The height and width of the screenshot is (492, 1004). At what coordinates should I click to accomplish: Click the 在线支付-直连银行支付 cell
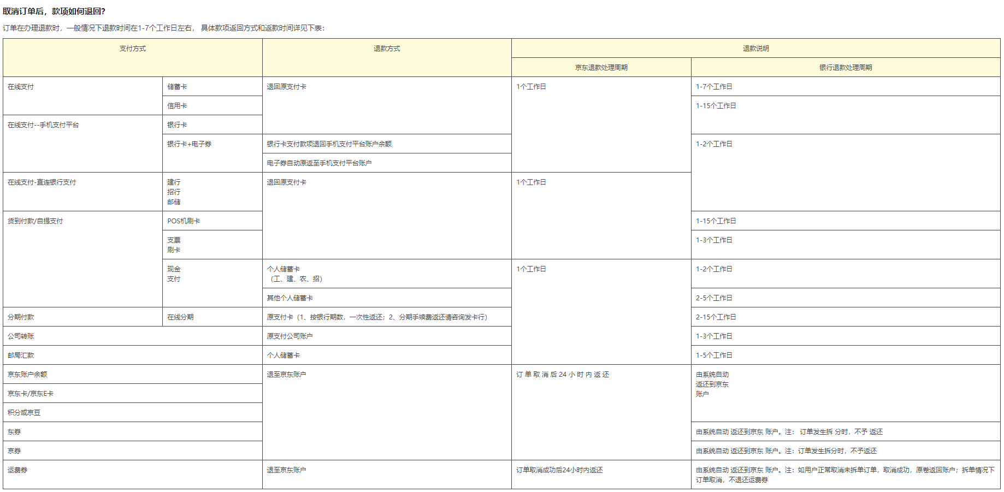coord(42,182)
